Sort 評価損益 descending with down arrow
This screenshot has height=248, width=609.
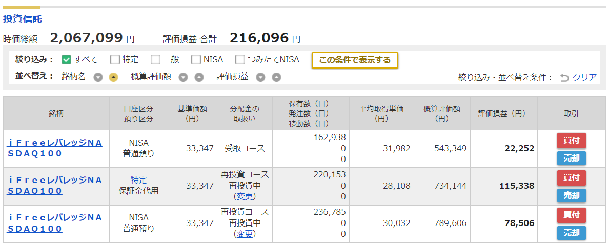[x=261, y=77]
